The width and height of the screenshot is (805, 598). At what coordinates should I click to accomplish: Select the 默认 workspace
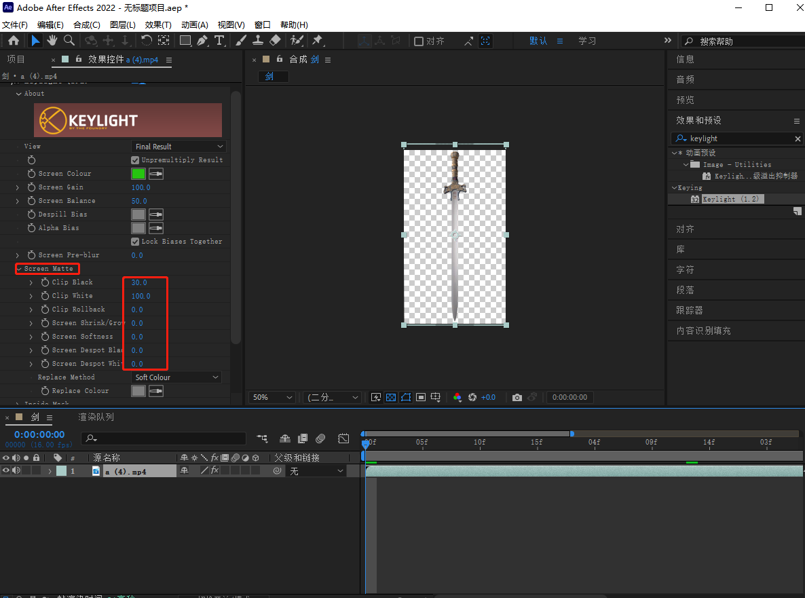(x=538, y=41)
